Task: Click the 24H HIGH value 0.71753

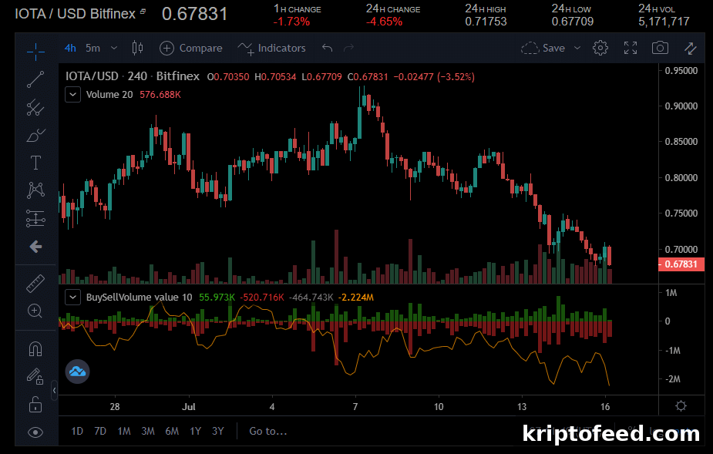Action: 486,22
